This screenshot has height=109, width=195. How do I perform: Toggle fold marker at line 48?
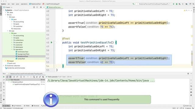pyautogui.click(x=55, y=42)
